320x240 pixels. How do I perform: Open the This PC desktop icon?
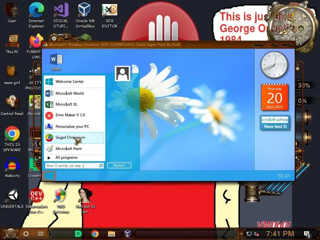click(12, 44)
